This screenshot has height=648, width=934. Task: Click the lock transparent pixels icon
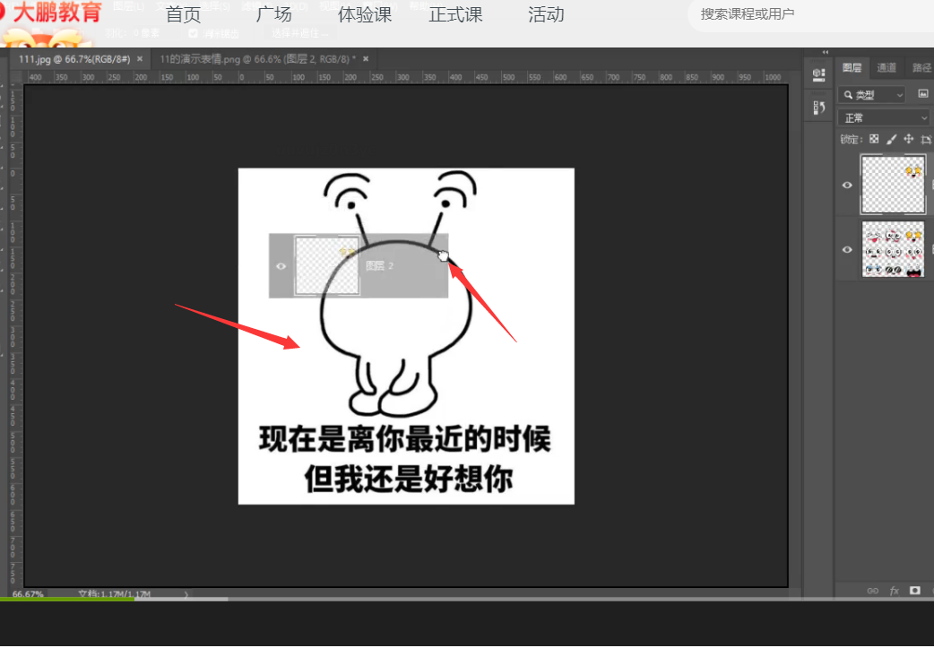click(874, 139)
